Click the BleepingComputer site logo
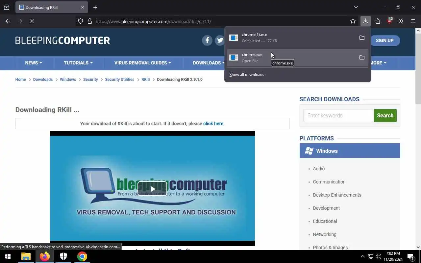Screen dimensions: 421x263 point(62,40)
